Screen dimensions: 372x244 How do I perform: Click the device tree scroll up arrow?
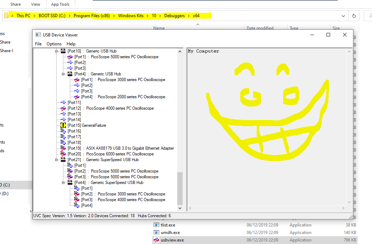click(x=180, y=51)
